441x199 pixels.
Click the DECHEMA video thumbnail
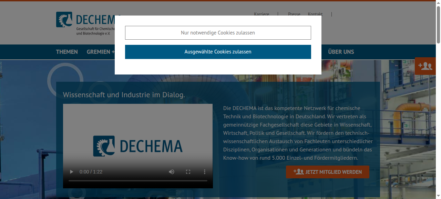tap(138, 146)
